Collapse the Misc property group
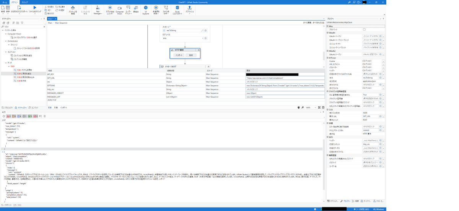The height and width of the screenshot is (211, 459). point(328,26)
